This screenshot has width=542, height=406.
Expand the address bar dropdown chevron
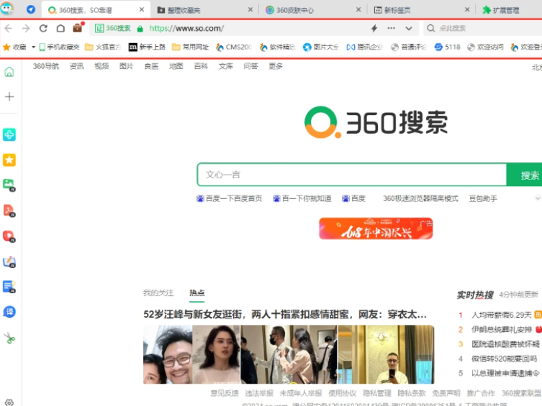click(x=409, y=28)
